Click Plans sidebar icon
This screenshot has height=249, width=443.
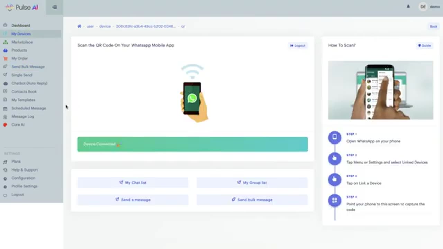tap(5, 162)
